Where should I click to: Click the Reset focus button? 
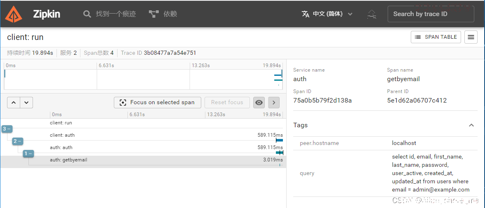point(227,103)
